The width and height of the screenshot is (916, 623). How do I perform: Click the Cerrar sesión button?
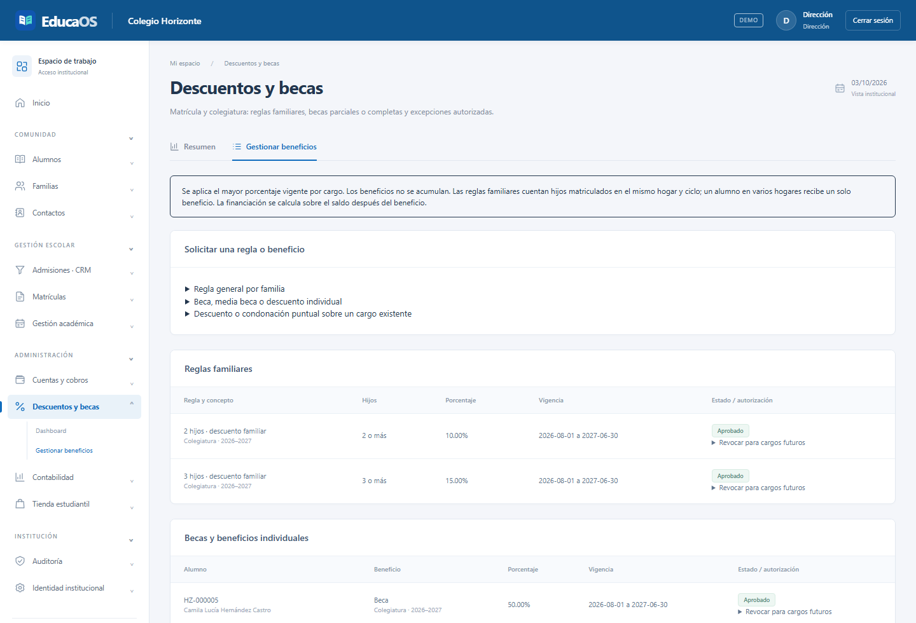coord(873,20)
